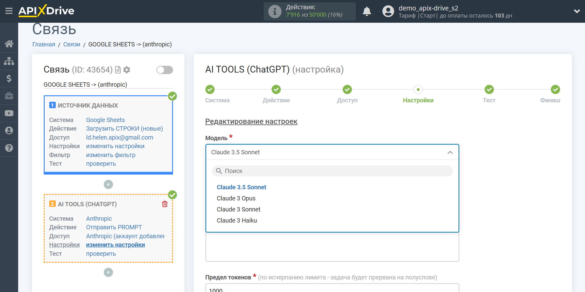Select Claude 3 Sonnet option

click(239, 209)
